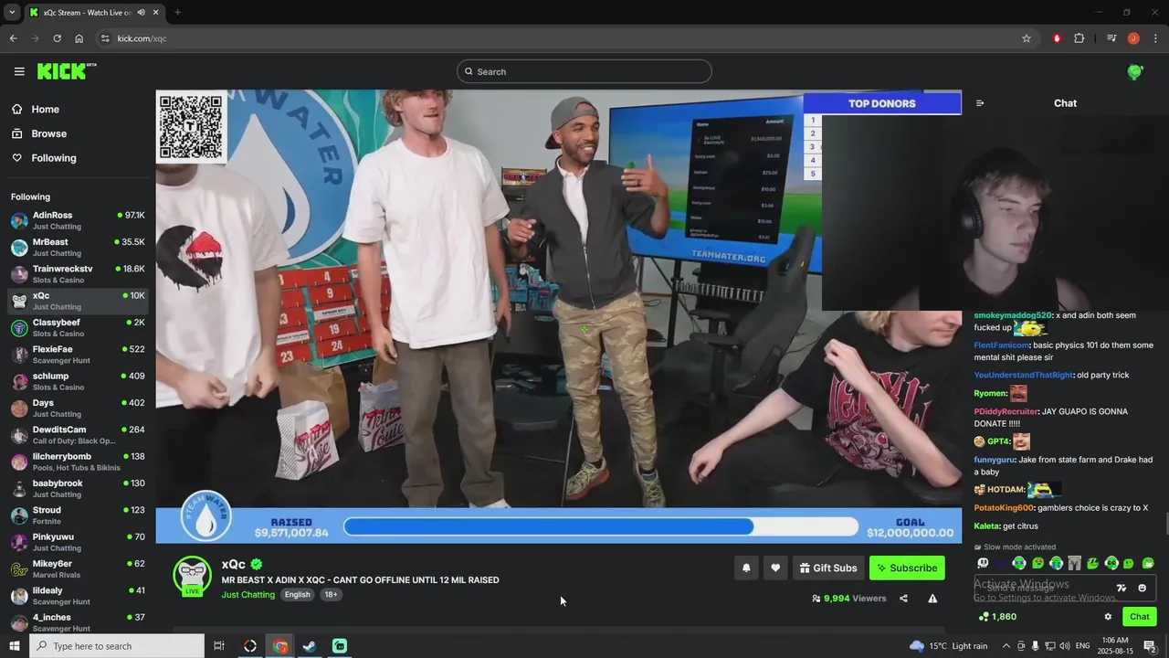
Task: Toggle stream notification bell
Action: tap(746, 568)
